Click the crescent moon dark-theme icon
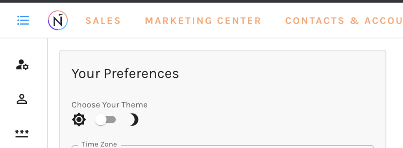 [134, 120]
